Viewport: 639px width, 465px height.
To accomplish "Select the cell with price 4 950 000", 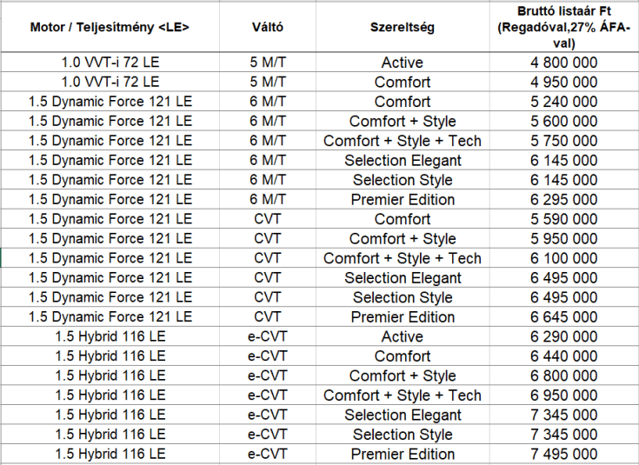I will pyautogui.click(x=564, y=82).
